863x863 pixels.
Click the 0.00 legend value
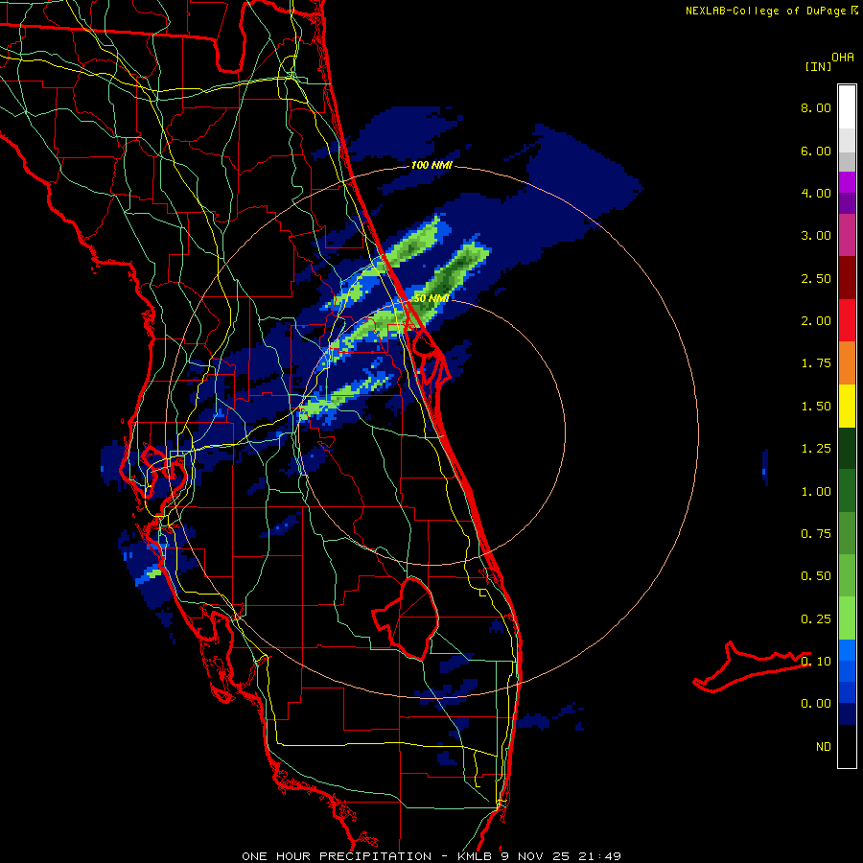click(816, 704)
